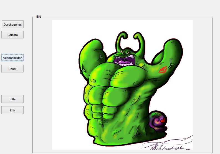Viewport: 220px width, 154px height.
Task: Reset the image with the Reset button
Action: click(x=12, y=69)
